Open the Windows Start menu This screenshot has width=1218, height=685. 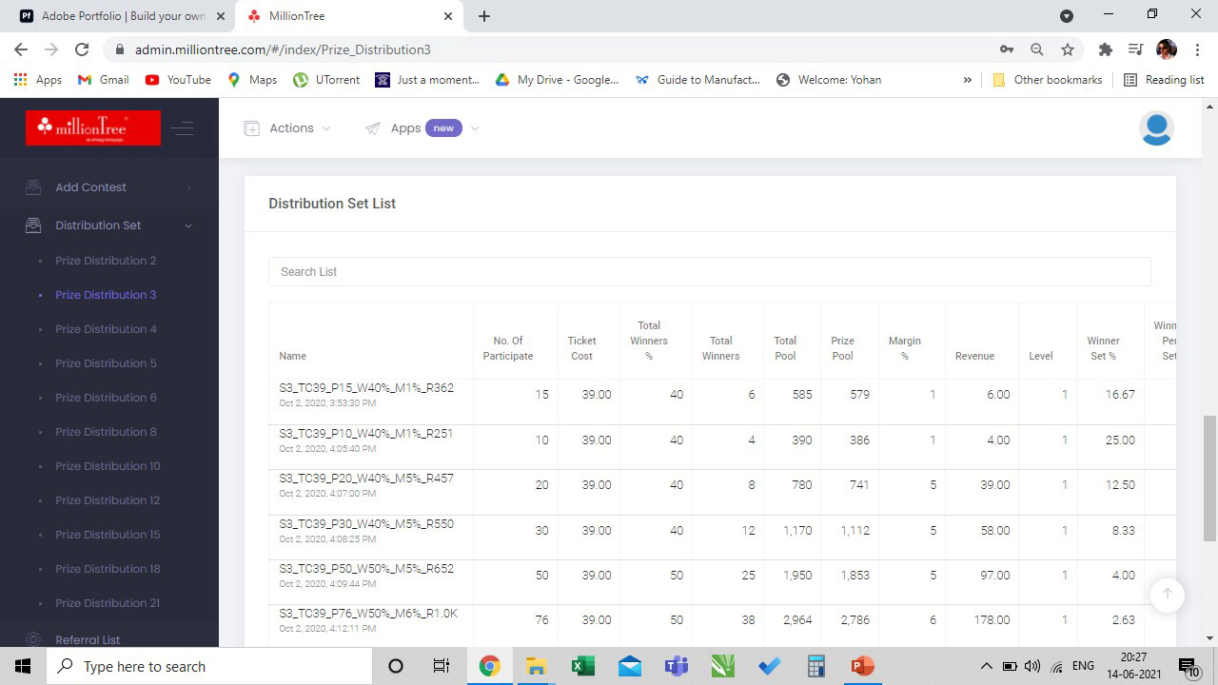23,666
